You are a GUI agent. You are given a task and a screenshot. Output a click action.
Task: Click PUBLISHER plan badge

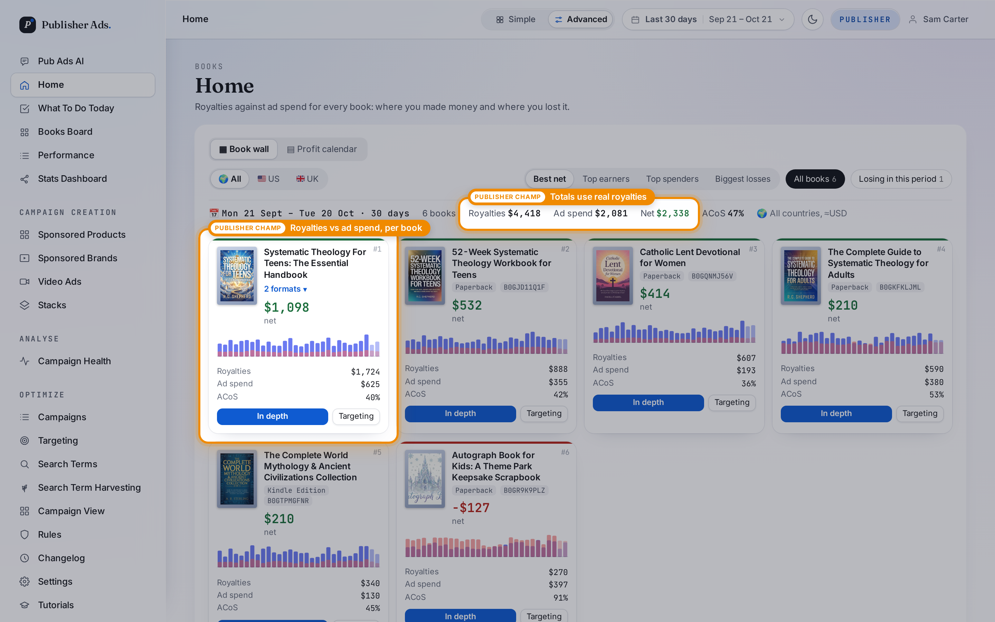click(x=865, y=19)
